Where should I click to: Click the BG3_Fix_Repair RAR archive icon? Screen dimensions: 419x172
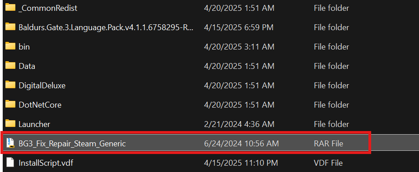tap(11, 143)
